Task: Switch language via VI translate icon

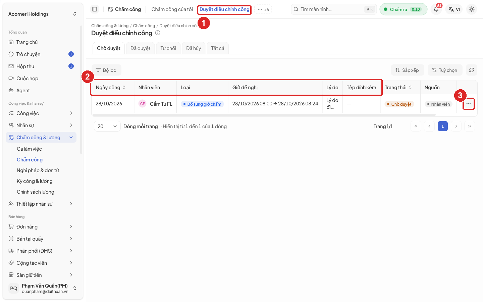Action: point(454,9)
